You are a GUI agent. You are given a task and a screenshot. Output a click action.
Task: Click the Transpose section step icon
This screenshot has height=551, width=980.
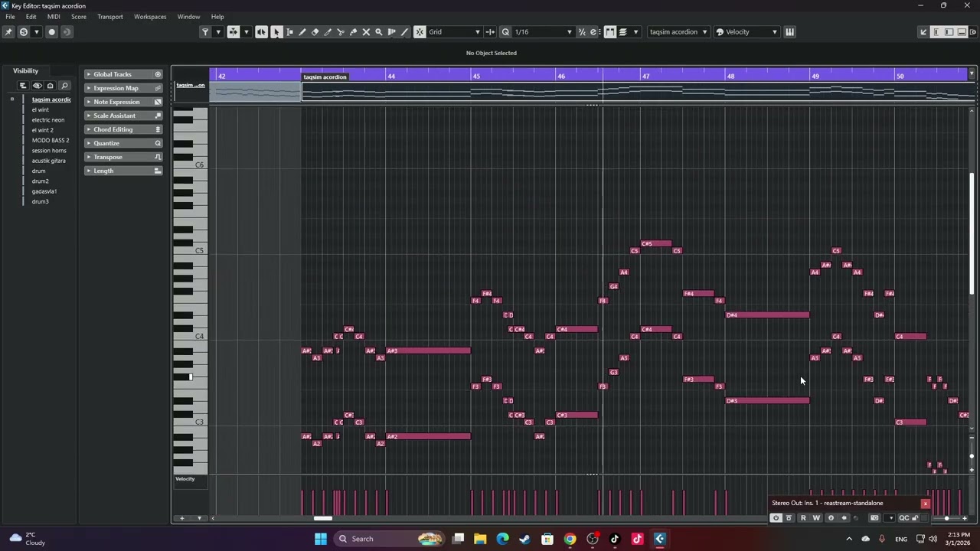158,157
